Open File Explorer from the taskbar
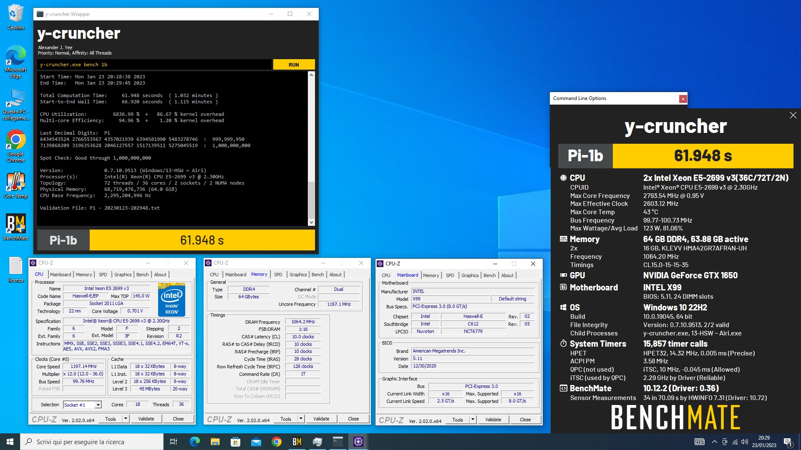801x450 pixels. [215, 442]
